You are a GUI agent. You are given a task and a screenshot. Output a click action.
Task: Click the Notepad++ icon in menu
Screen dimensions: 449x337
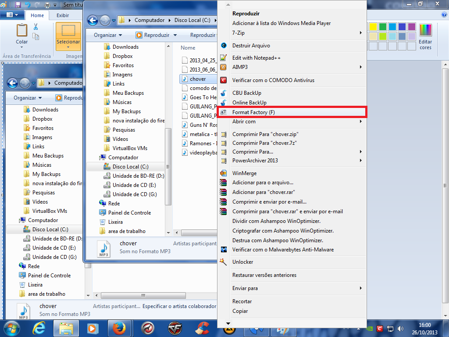223,57
